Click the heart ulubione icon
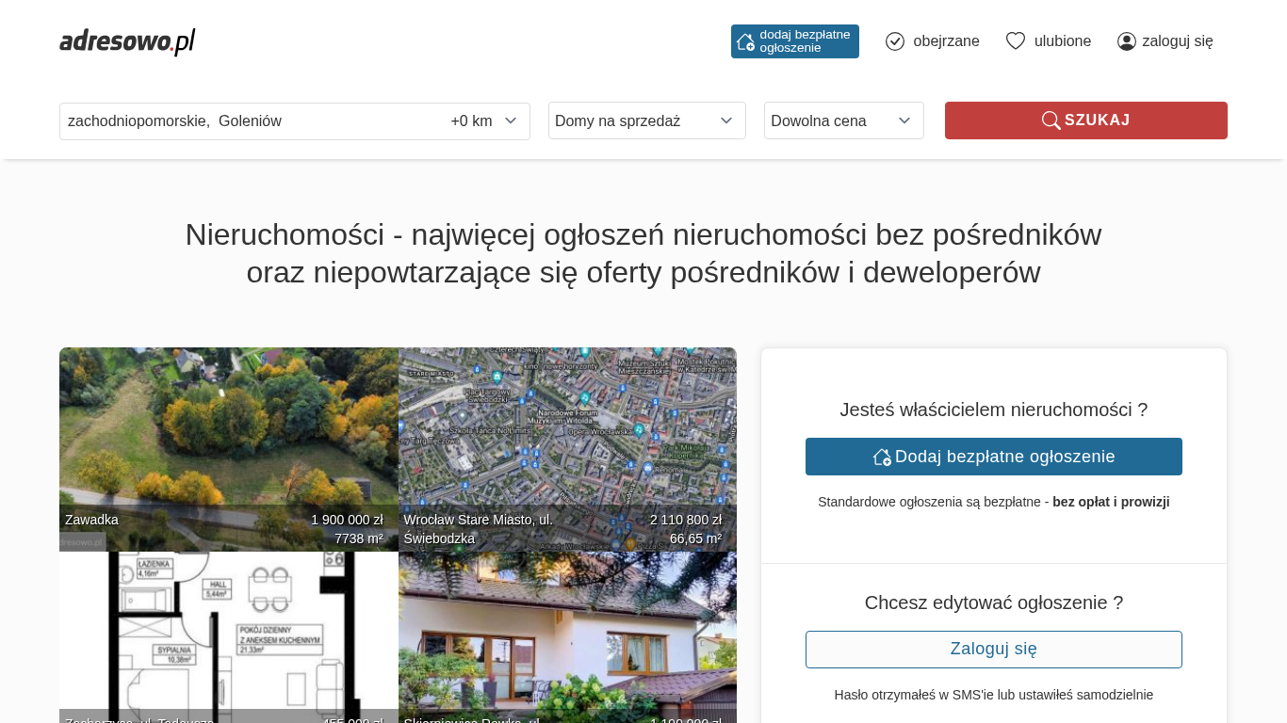Image resolution: width=1287 pixels, height=723 pixels. click(x=1016, y=41)
